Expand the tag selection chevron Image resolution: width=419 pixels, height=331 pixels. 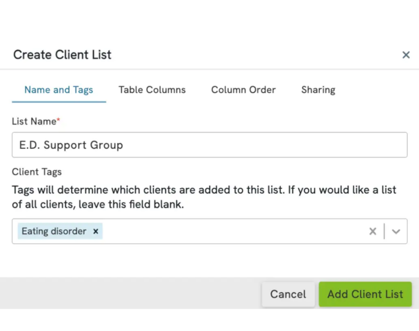395,231
